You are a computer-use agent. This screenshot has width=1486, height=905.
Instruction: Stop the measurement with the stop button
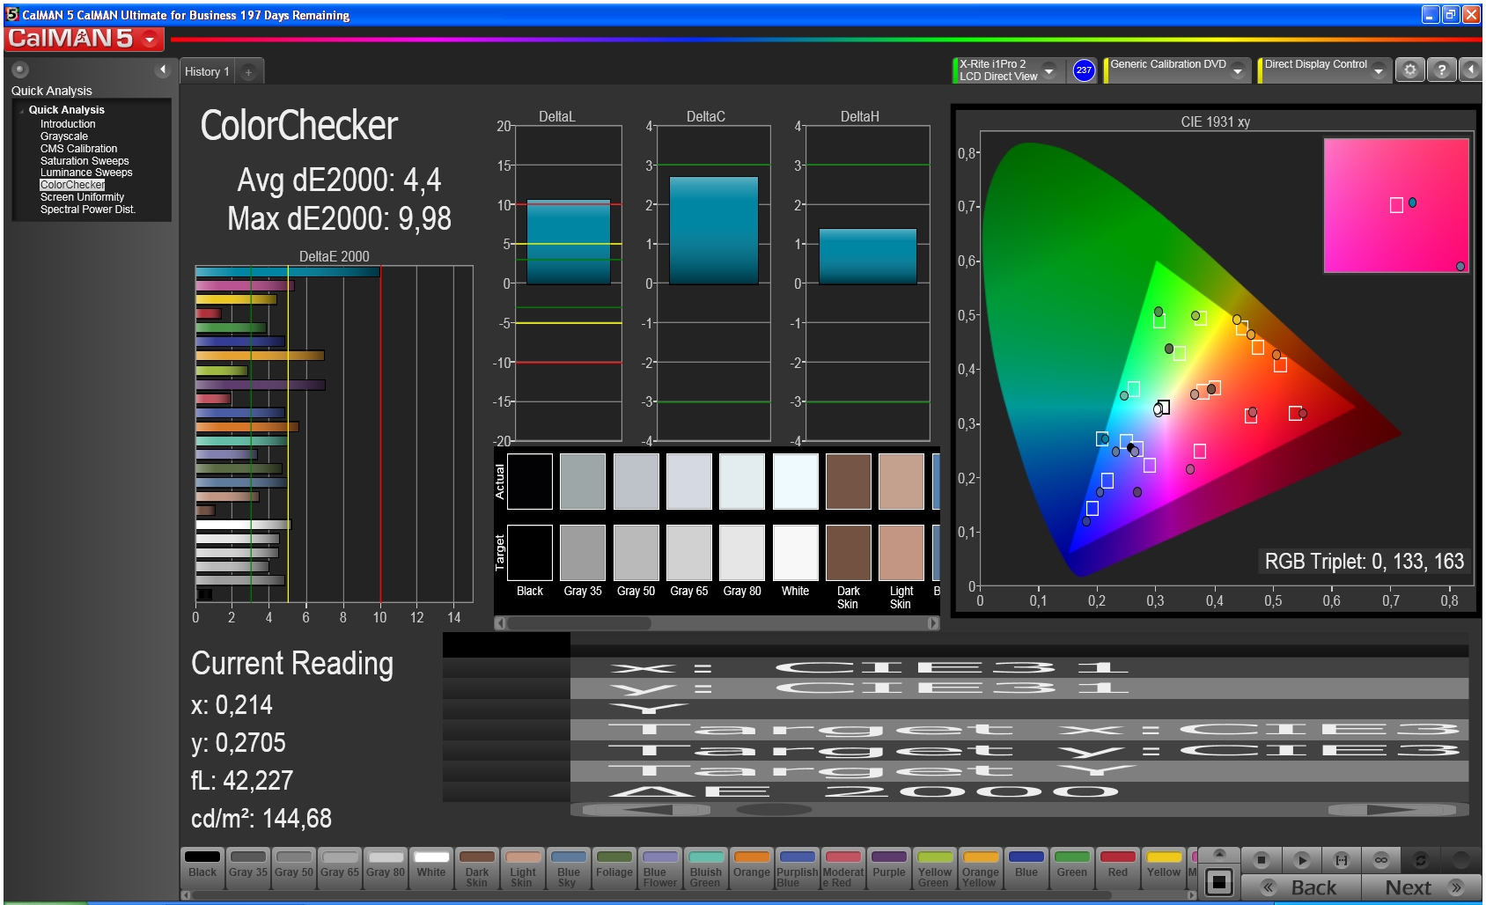pyautogui.click(x=1262, y=860)
